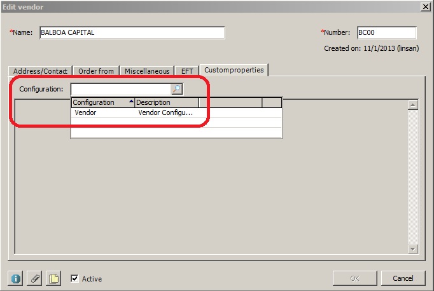
Task: Sort by the Configuration column header
Action: coord(103,102)
